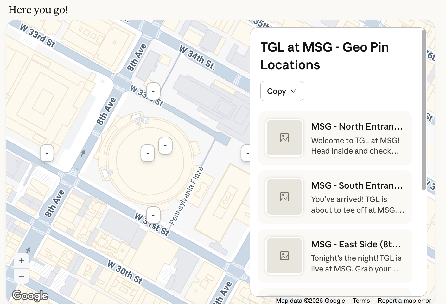Click the Google logo on the map
Viewport: 446px width, 304px height.
point(30,296)
